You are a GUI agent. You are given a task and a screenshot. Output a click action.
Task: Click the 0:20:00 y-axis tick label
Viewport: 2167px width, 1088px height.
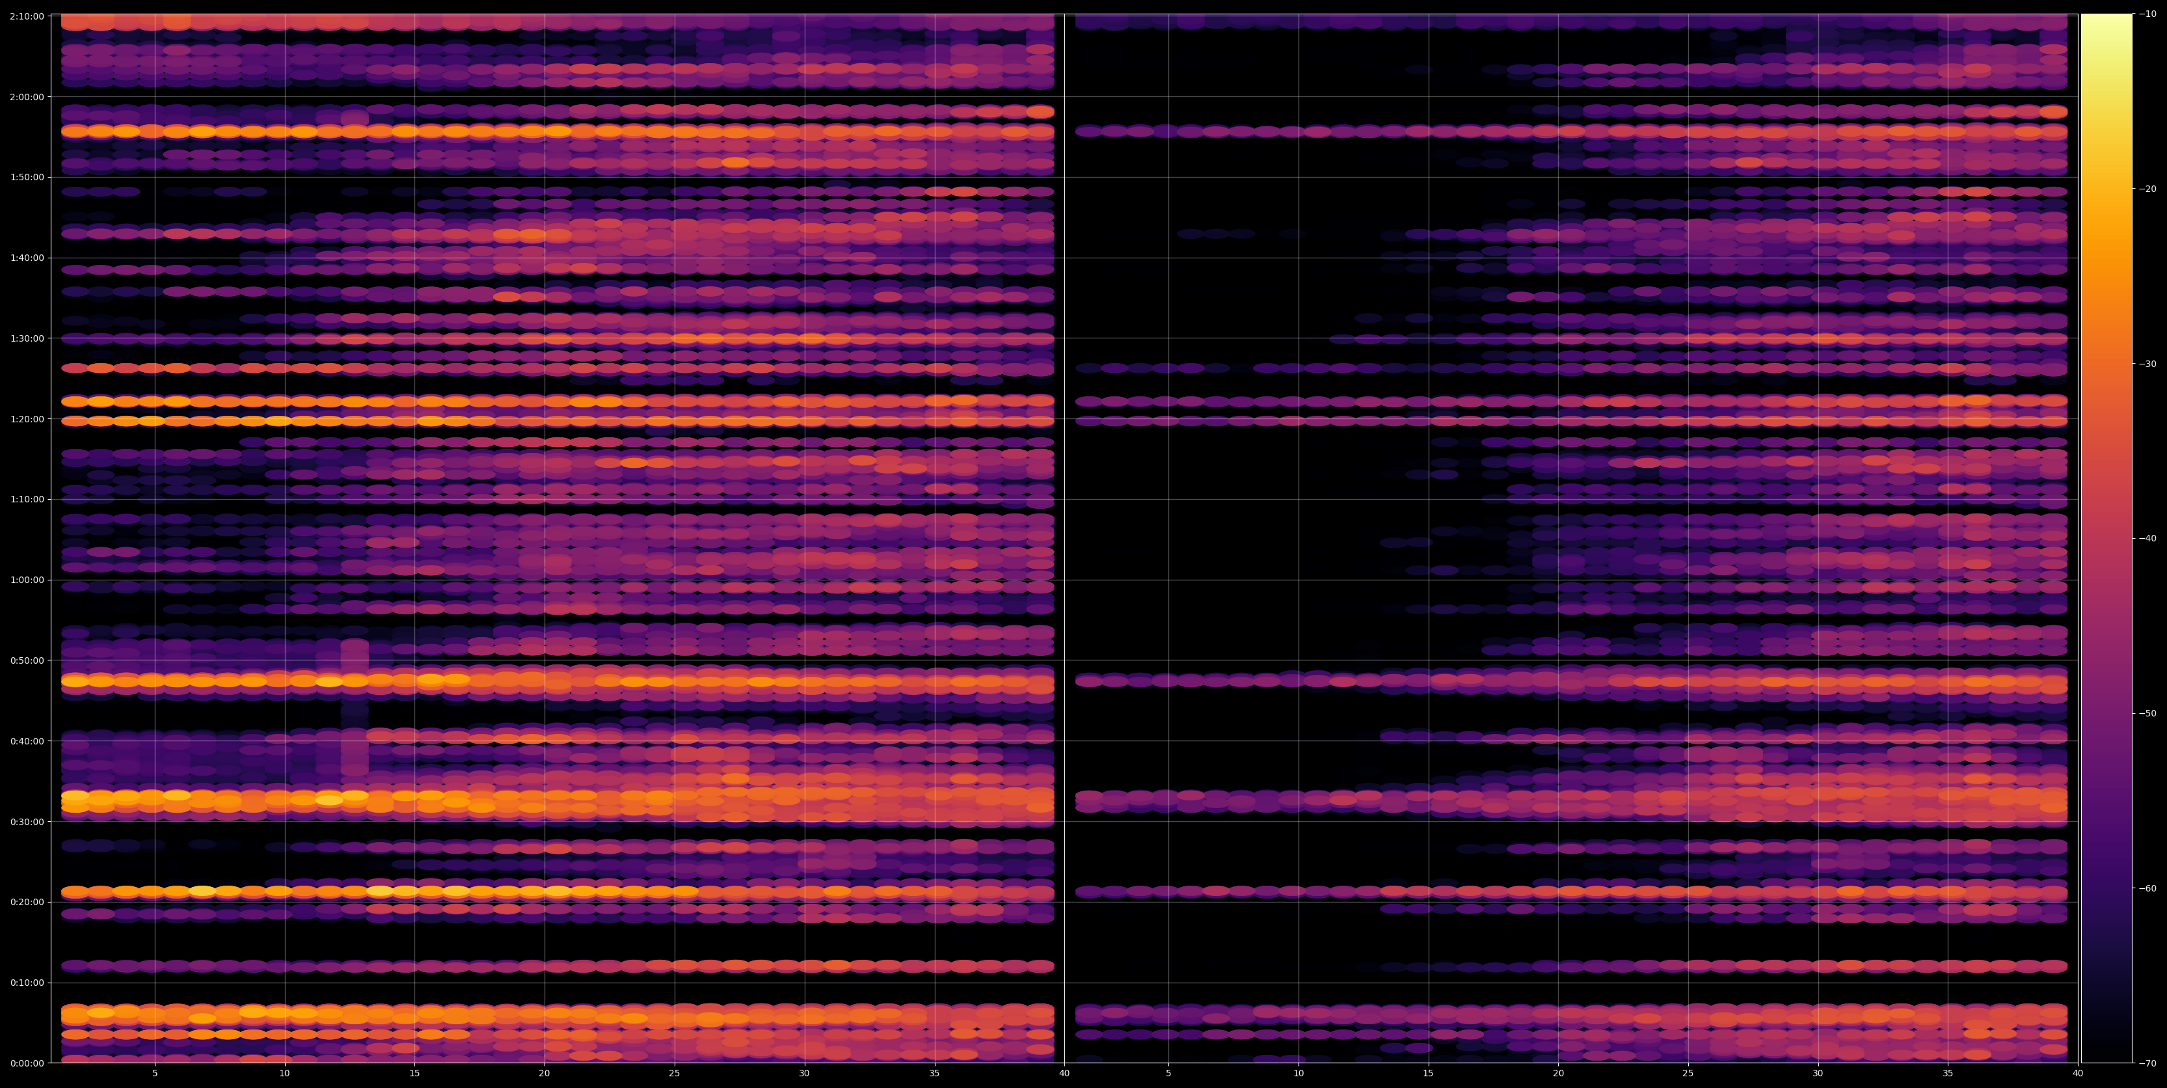[28, 902]
